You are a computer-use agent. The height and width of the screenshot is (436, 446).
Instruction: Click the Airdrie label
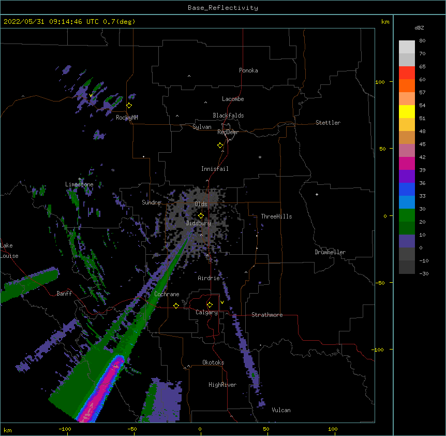tap(209, 278)
